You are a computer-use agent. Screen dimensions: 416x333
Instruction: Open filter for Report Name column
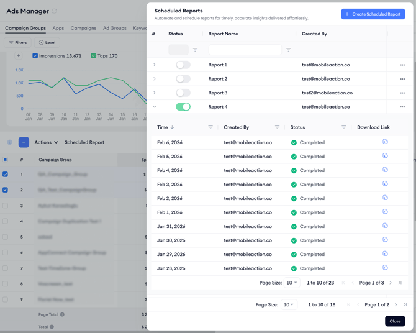pos(289,50)
